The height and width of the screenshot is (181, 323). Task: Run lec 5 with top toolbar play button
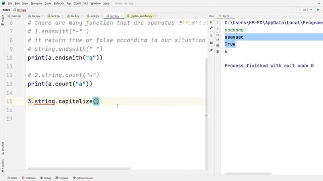pyautogui.click(x=318, y=10)
